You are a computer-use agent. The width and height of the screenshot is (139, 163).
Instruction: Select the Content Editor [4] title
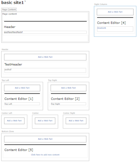pos(111,23)
